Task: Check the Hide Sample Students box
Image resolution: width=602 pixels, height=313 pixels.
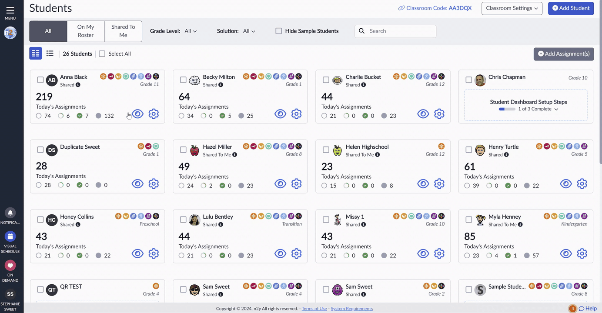Action: click(279, 31)
